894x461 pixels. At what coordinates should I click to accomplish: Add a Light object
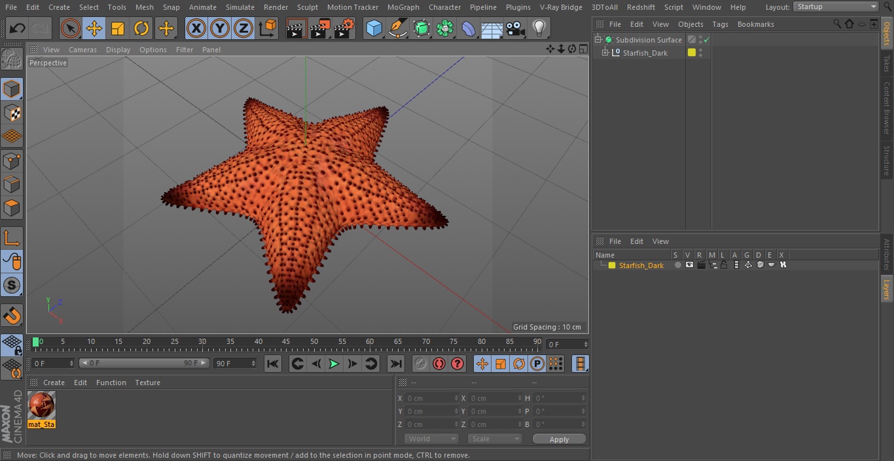click(539, 28)
